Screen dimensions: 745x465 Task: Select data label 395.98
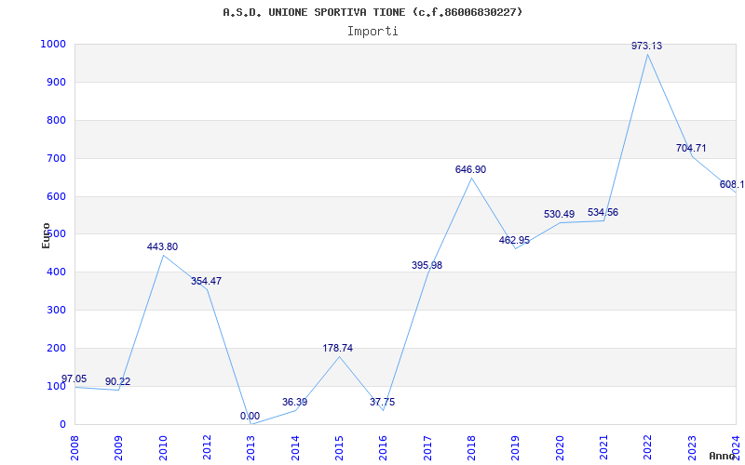(x=427, y=265)
